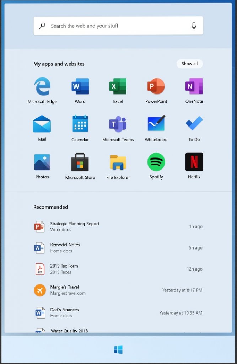The width and height of the screenshot is (237, 364).
Task: Click 'Margiestravel.com' subtitle
Action: (68, 293)
